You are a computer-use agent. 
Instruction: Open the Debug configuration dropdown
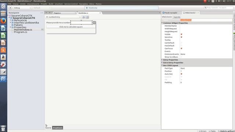pos(22,8)
